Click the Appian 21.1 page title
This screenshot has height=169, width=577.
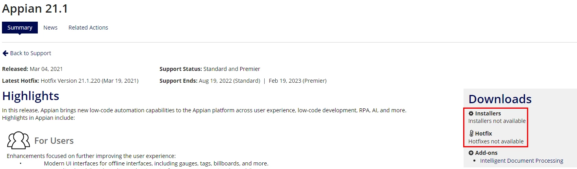click(x=35, y=7)
